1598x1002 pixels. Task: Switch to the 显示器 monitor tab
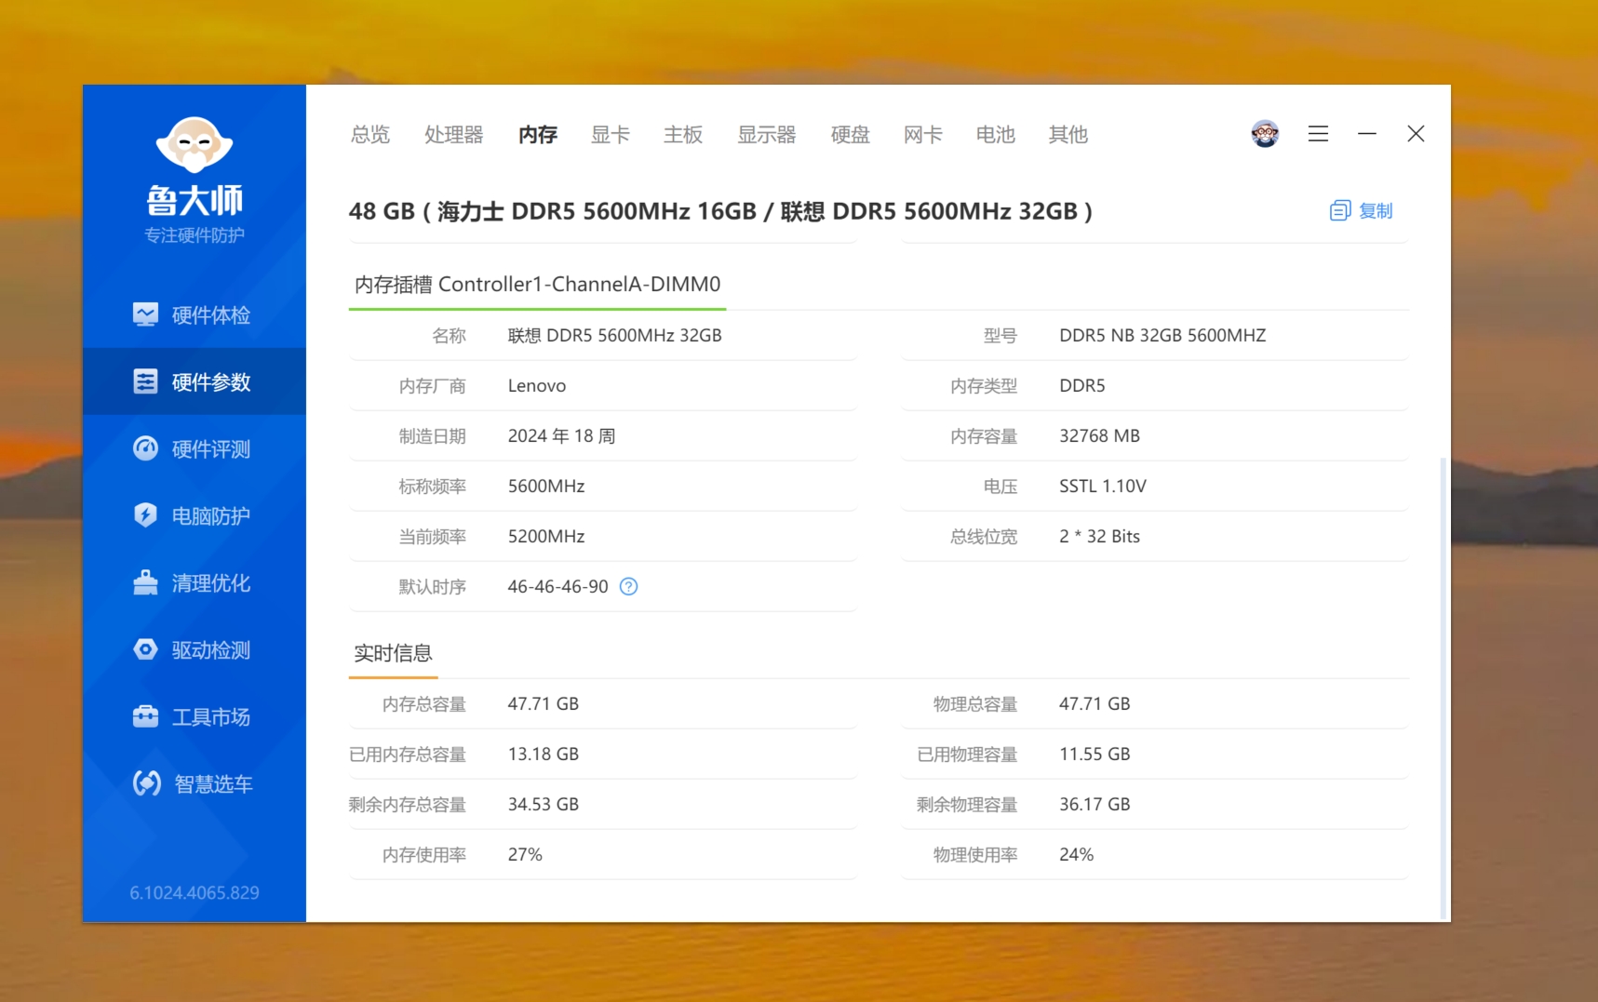click(x=767, y=135)
